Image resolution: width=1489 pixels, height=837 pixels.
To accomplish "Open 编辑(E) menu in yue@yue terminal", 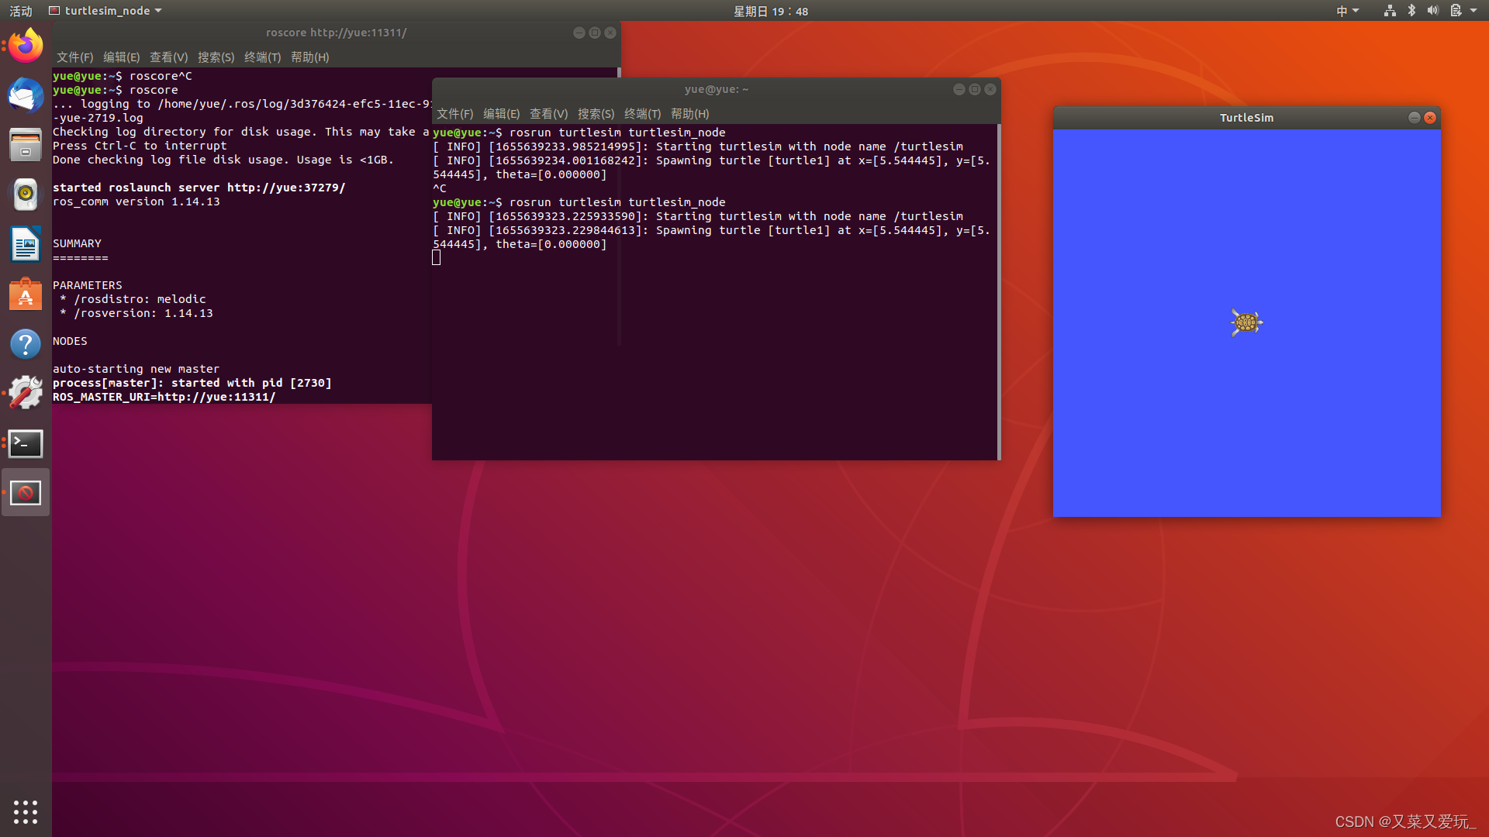I will point(501,114).
